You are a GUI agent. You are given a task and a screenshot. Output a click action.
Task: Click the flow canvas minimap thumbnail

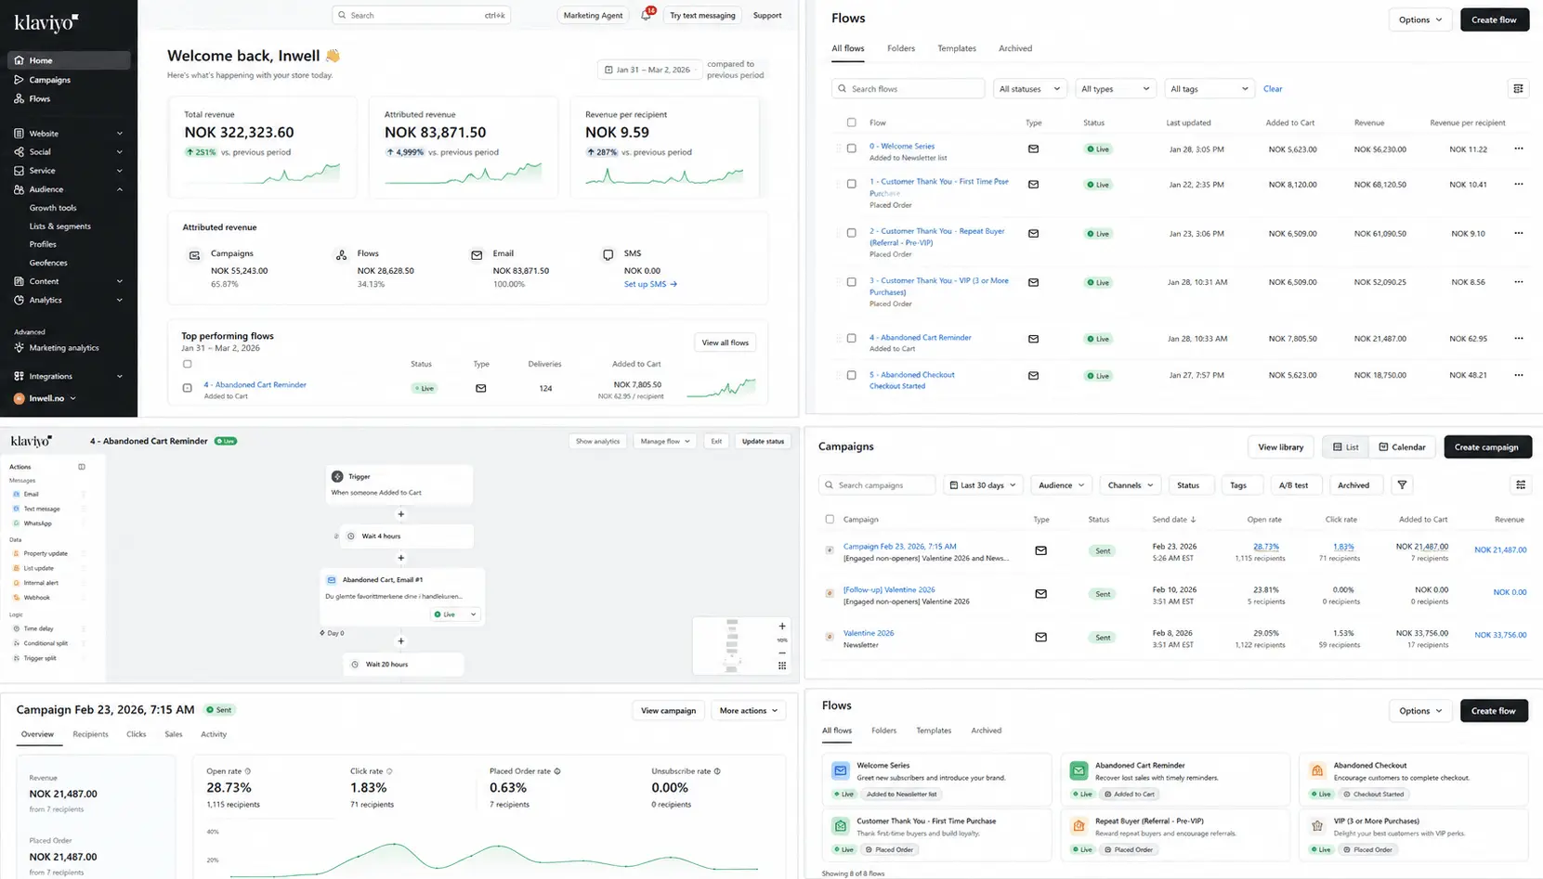732,645
